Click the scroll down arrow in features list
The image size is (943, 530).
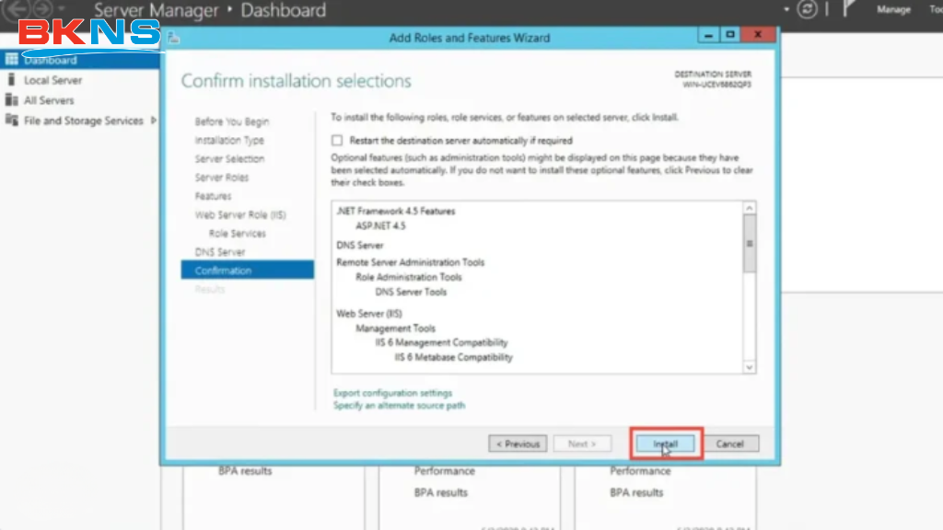point(749,366)
